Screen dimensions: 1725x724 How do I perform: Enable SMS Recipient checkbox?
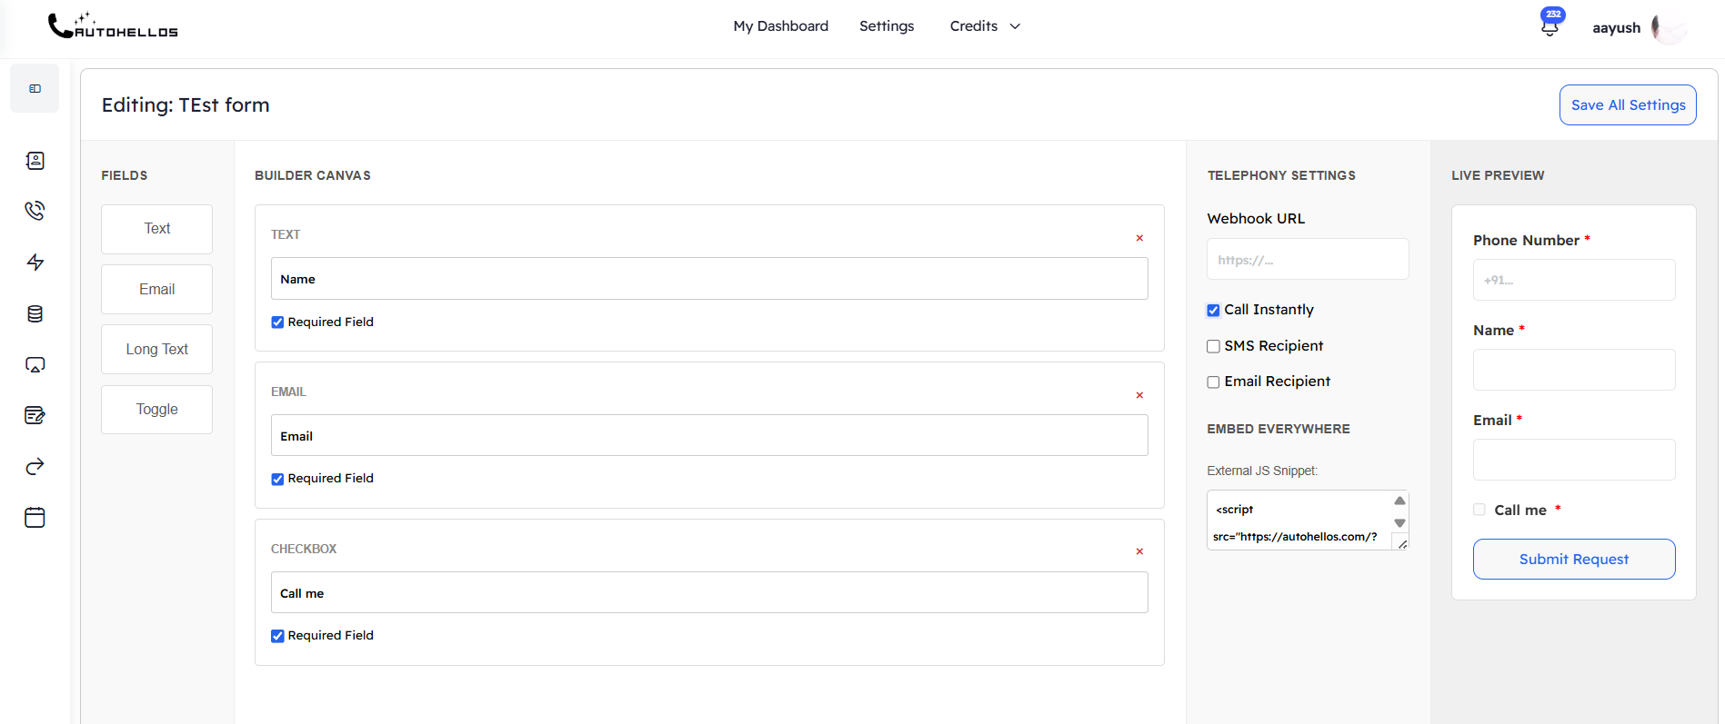point(1213,346)
